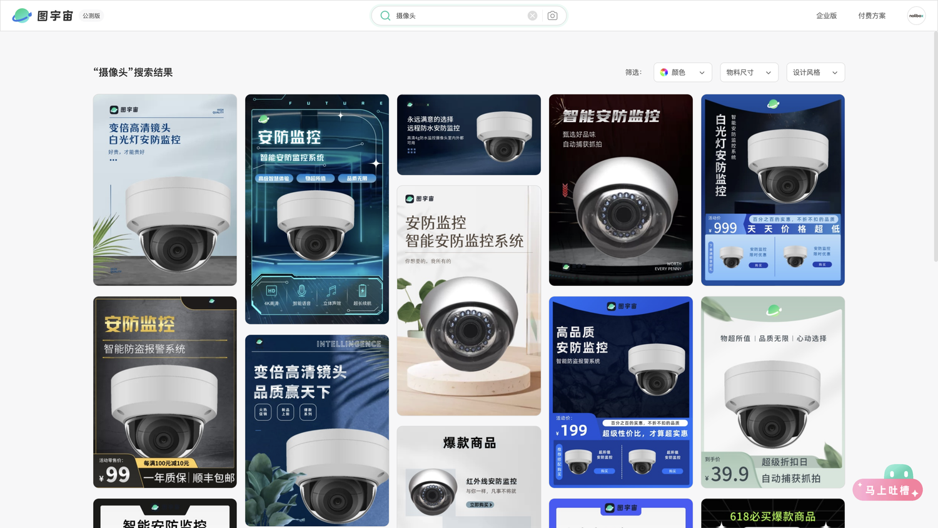Open beige 安防监控 智能安防监控系统 template

(x=469, y=300)
